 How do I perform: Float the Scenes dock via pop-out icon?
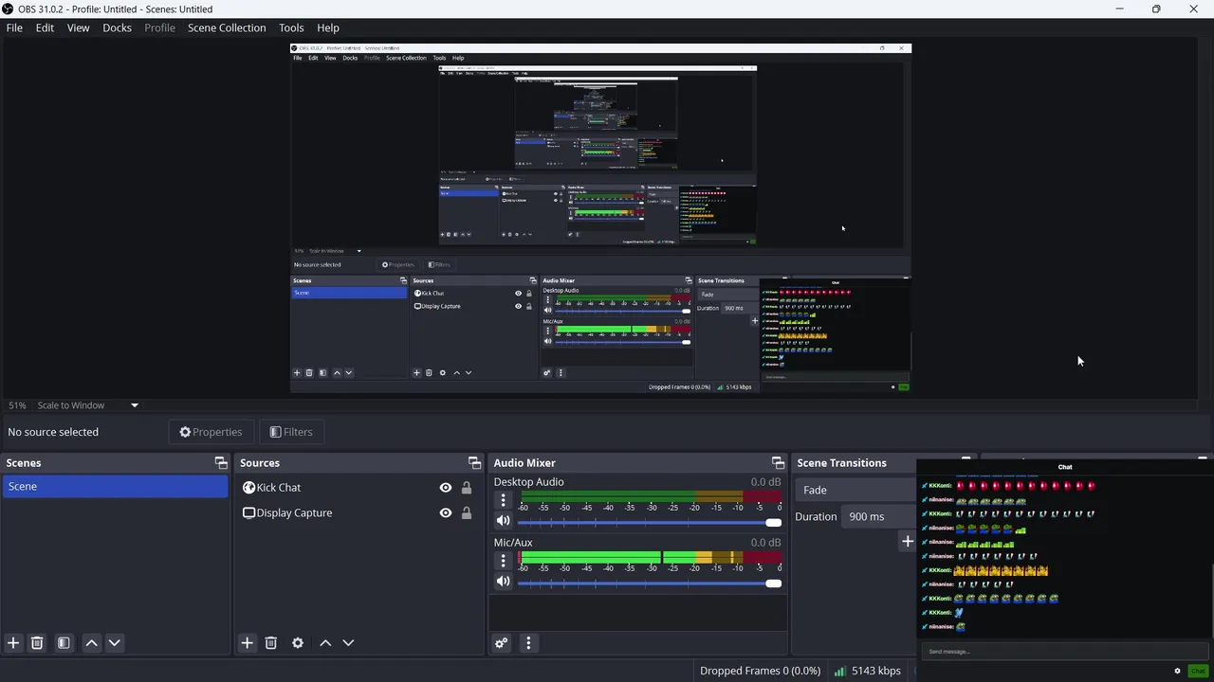pos(221,462)
